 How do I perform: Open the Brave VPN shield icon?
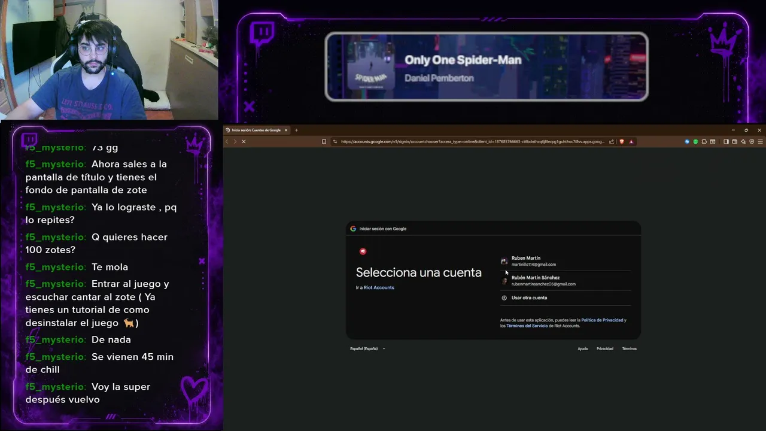coord(752,142)
